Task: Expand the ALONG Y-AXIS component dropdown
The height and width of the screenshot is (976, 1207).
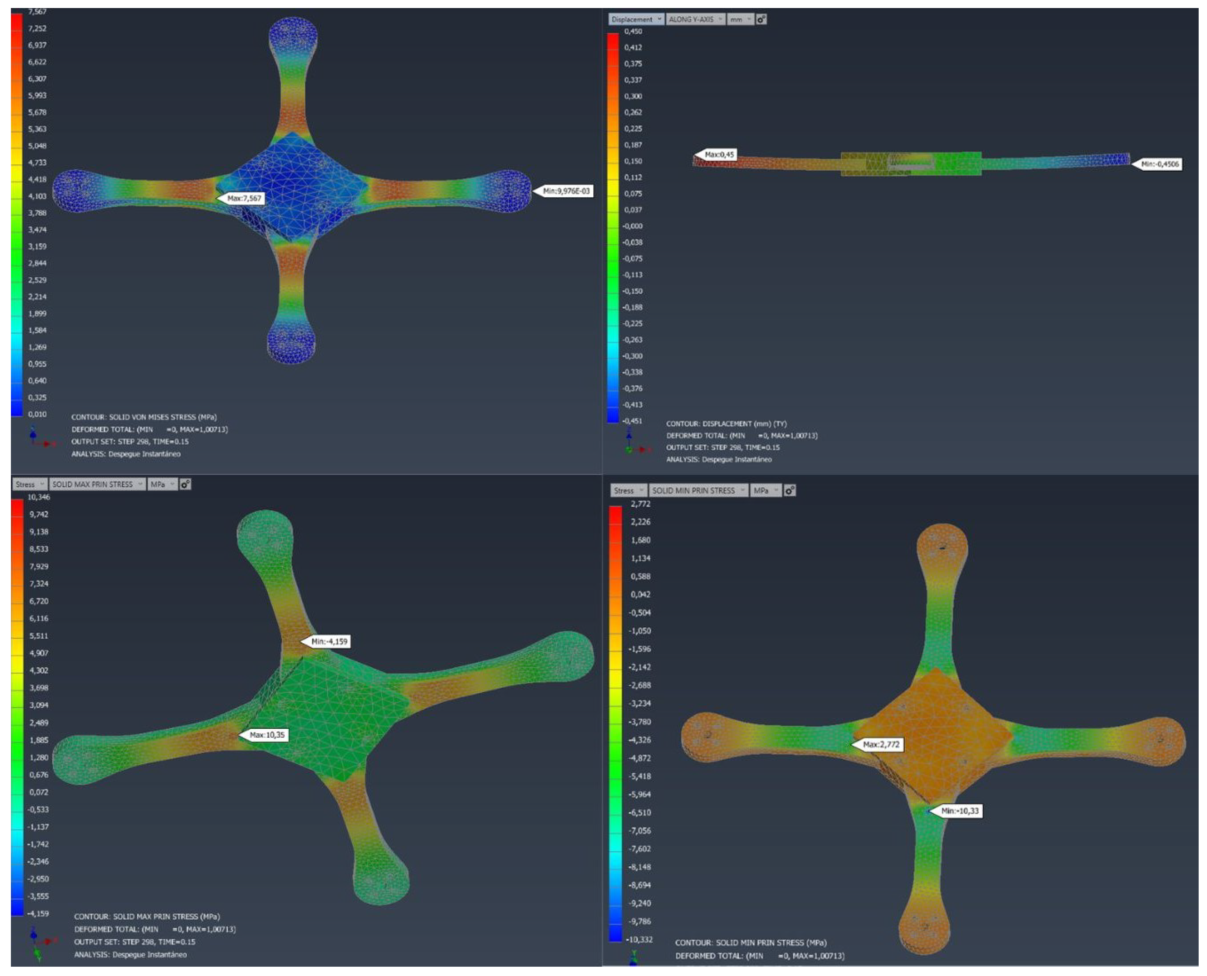Action: [695, 19]
